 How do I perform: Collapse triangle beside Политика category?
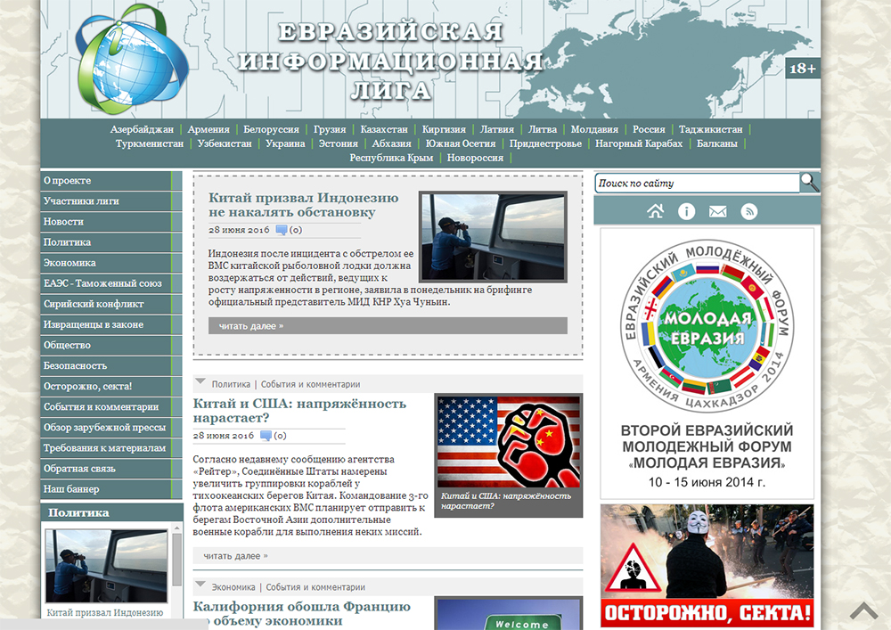coord(200,382)
